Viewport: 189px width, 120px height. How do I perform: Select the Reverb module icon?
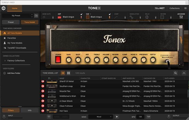click(162, 17)
